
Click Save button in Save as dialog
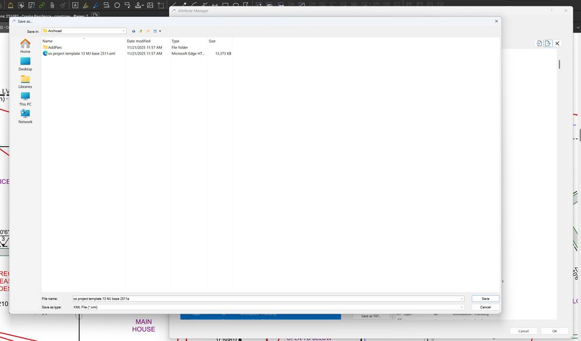coord(486,299)
